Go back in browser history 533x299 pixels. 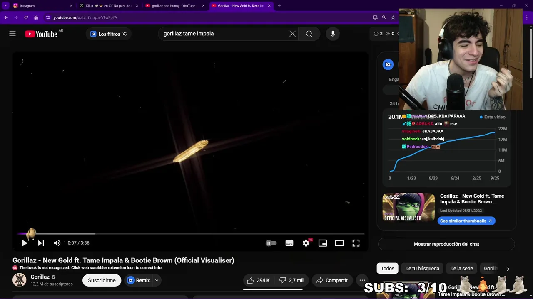point(6,17)
